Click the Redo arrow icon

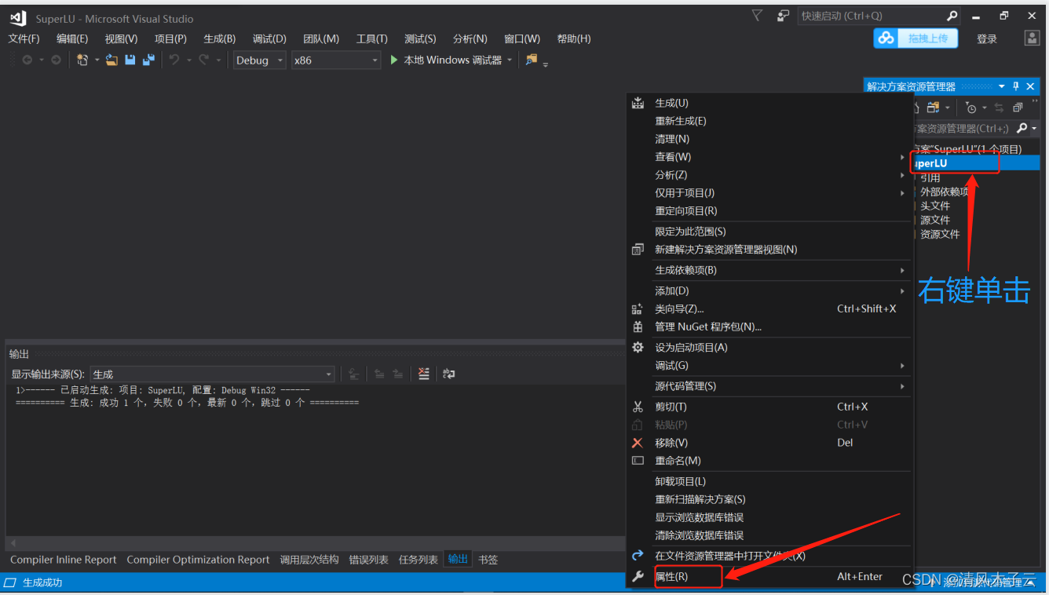(203, 60)
